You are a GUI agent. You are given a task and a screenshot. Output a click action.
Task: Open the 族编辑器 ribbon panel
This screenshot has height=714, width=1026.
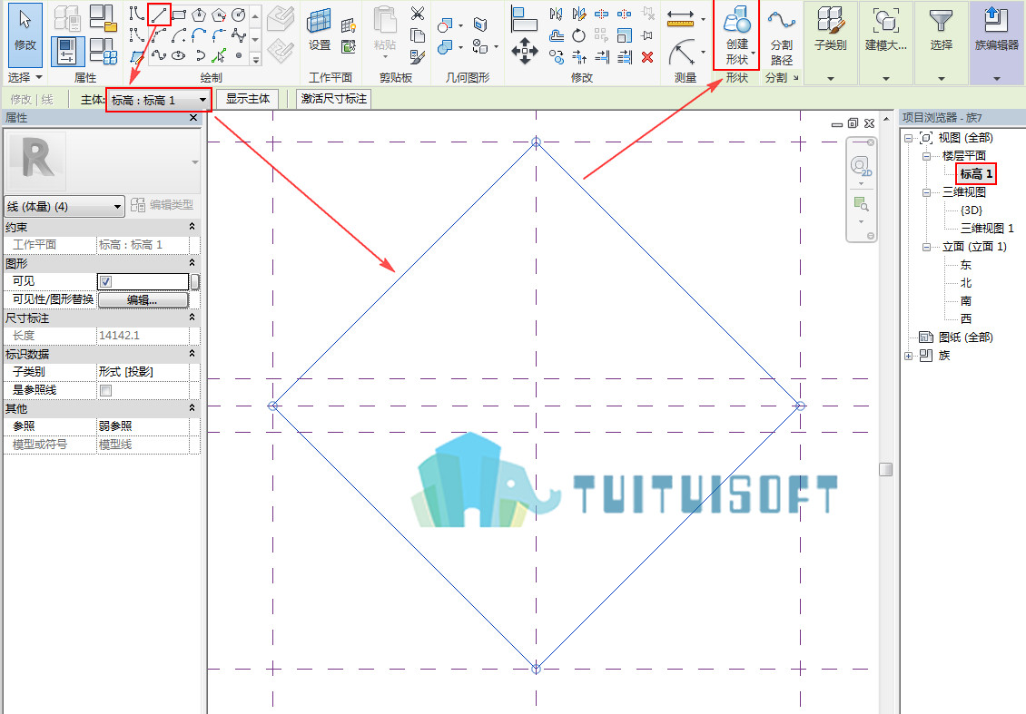click(x=997, y=43)
